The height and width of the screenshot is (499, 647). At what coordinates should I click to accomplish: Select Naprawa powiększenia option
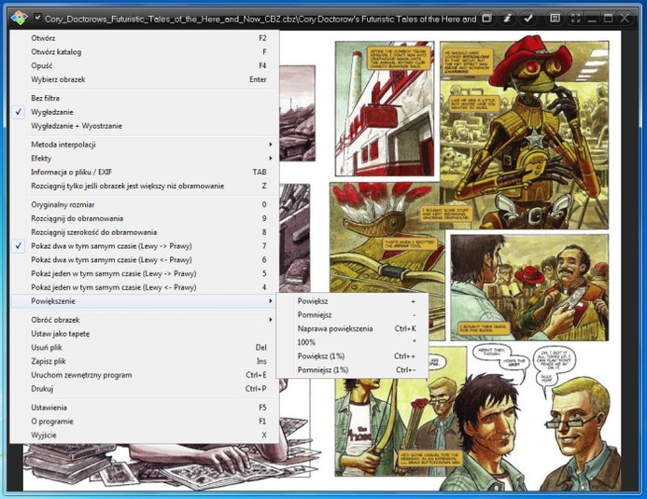[x=352, y=329]
